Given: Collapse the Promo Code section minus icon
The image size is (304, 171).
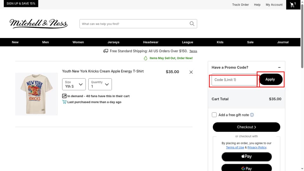Looking at the screenshot, I should [x=279, y=67].
